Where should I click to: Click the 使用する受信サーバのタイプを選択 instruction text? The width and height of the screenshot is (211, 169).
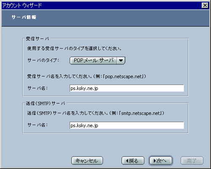pyautogui.click(x=74, y=49)
